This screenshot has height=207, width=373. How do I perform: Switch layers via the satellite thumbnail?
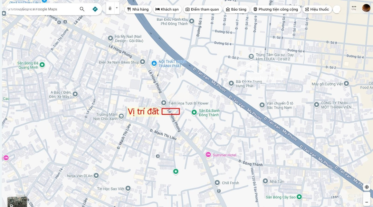pos(17,201)
